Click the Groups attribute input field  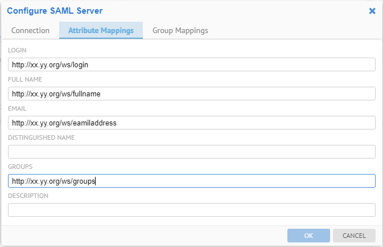pyautogui.click(x=192, y=181)
